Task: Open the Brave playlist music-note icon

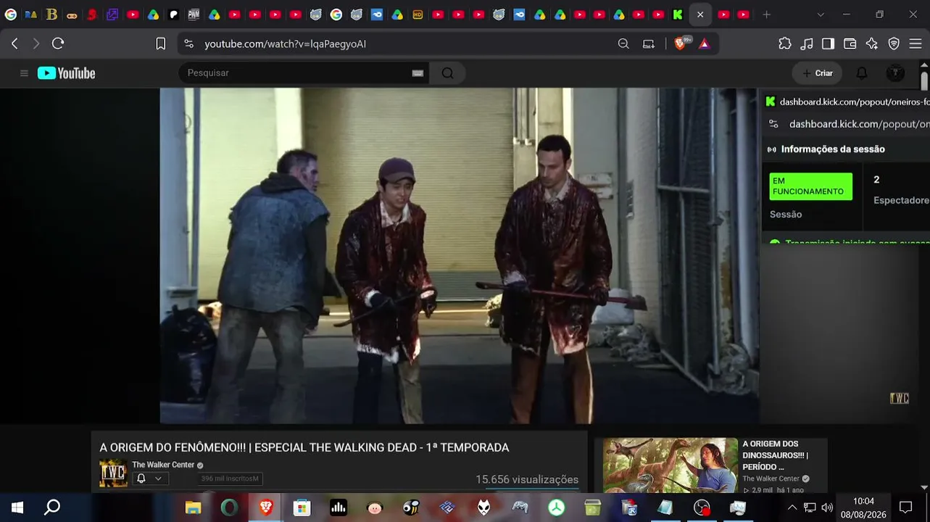Action: pyautogui.click(x=807, y=43)
